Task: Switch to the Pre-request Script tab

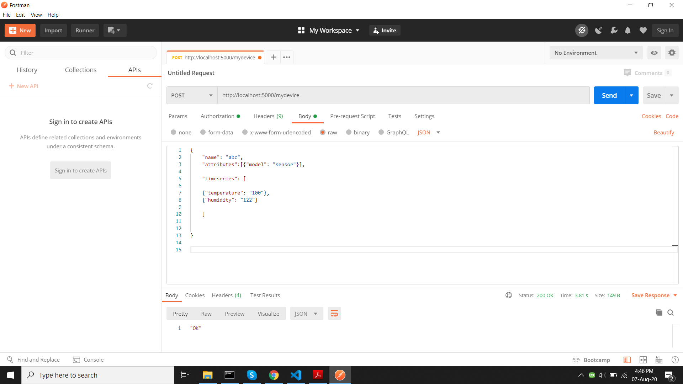Action: tap(353, 116)
